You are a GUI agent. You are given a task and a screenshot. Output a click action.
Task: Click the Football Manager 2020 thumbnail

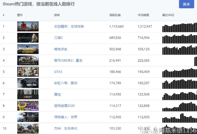[x=28, y=106]
